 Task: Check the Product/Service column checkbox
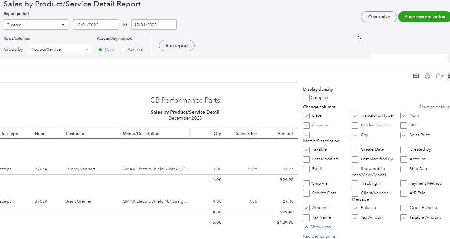(355, 125)
